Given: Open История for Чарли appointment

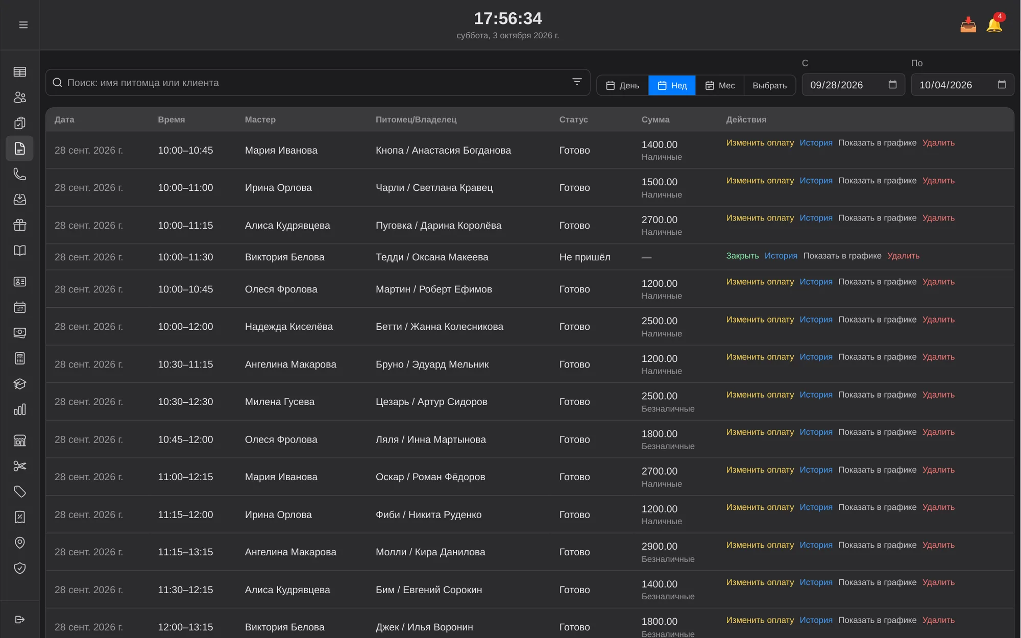Looking at the screenshot, I should point(816,181).
